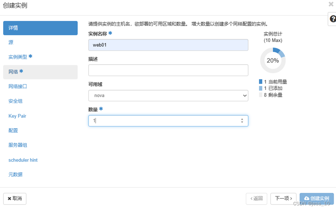Viewport: 336px width, 210px height.
Task: Click the 返回 back button
Action: (x=256, y=199)
